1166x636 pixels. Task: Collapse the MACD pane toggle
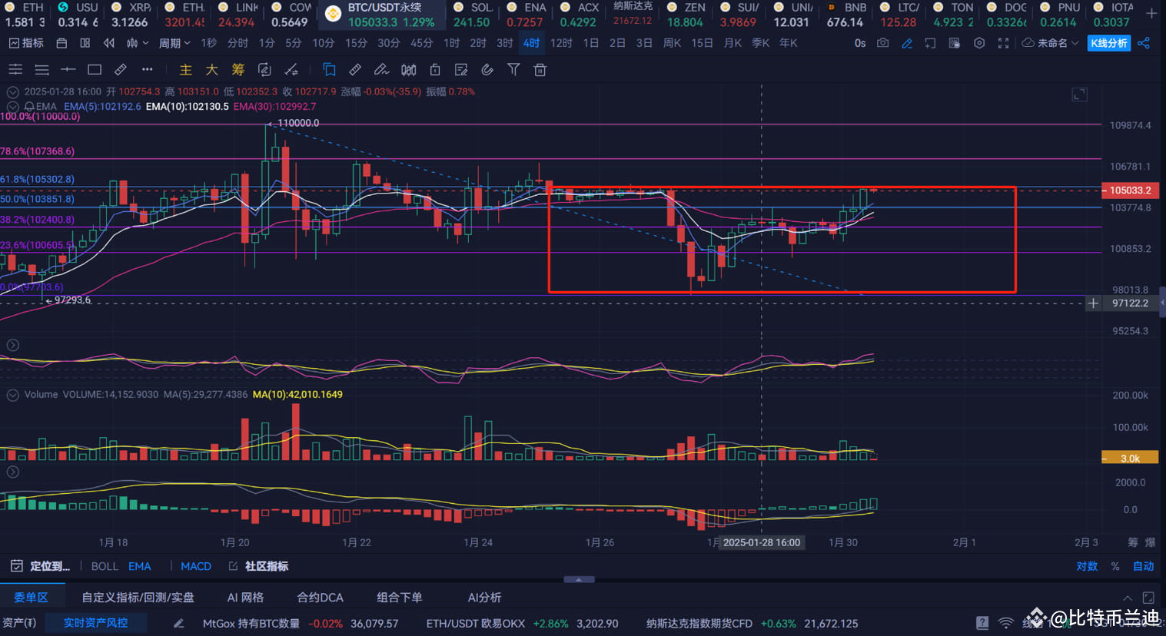click(x=13, y=472)
